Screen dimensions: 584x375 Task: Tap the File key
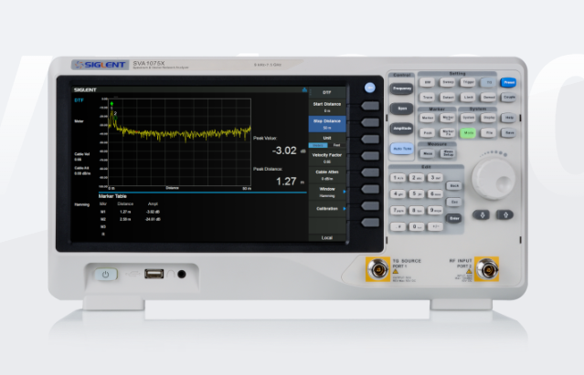click(x=489, y=132)
